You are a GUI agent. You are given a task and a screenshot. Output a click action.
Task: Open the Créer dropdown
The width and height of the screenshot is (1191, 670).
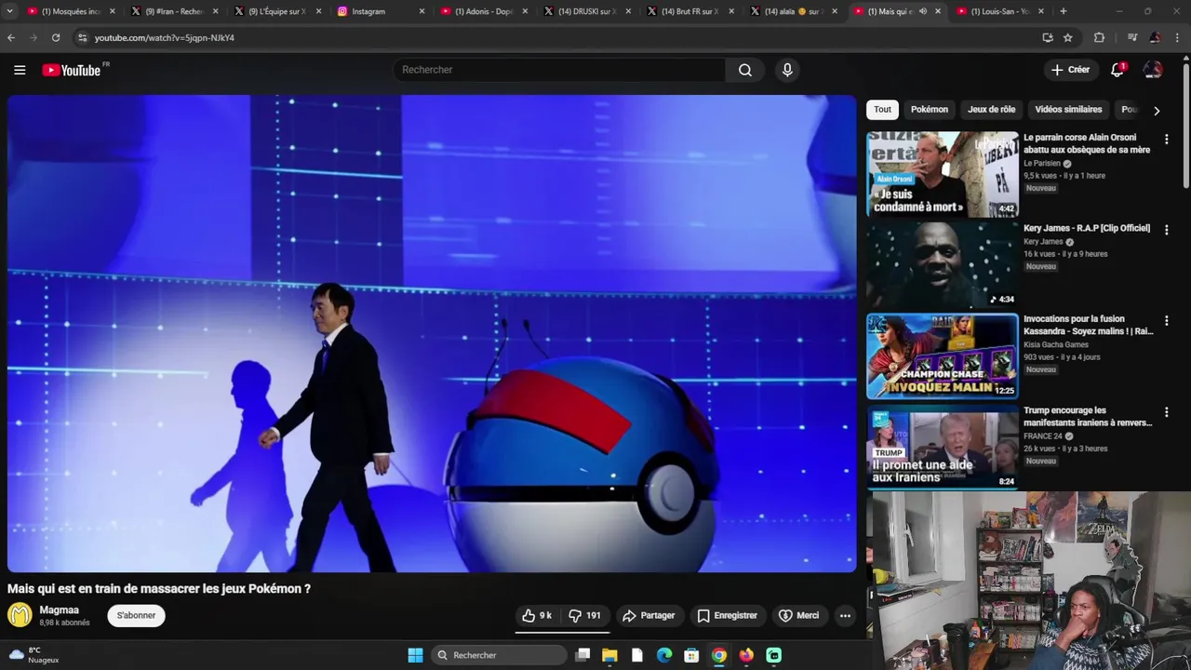pos(1070,70)
